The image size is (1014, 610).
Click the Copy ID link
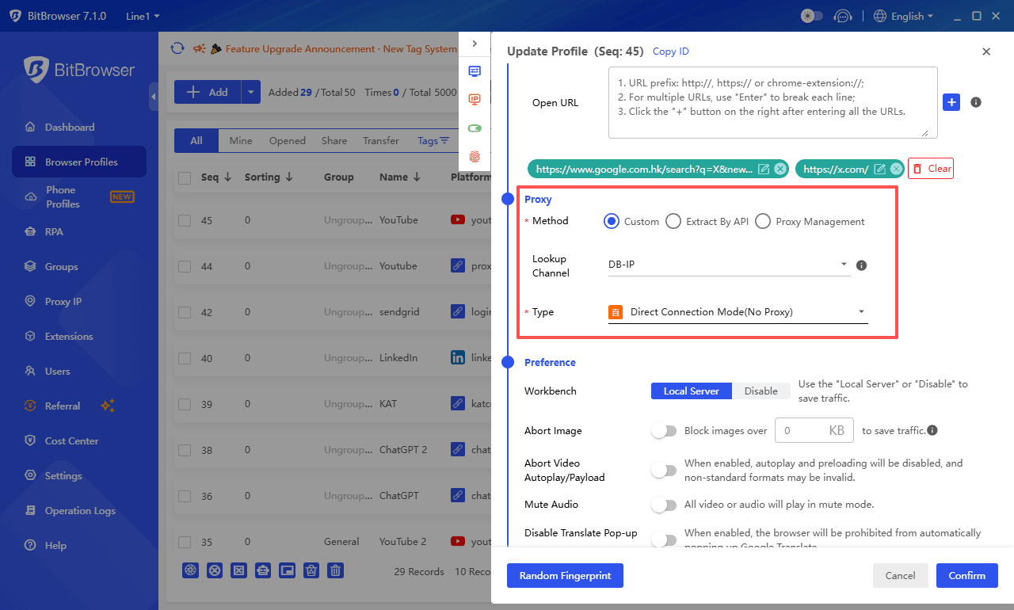point(670,51)
